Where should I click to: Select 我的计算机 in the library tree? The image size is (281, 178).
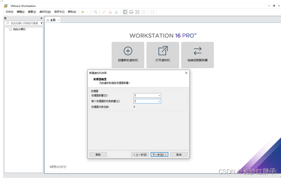pyautogui.click(x=19, y=30)
